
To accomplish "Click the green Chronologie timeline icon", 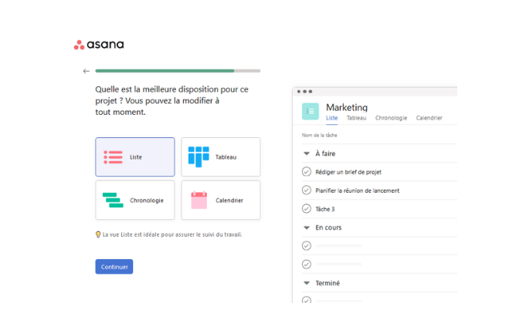I will pos(114,200).
